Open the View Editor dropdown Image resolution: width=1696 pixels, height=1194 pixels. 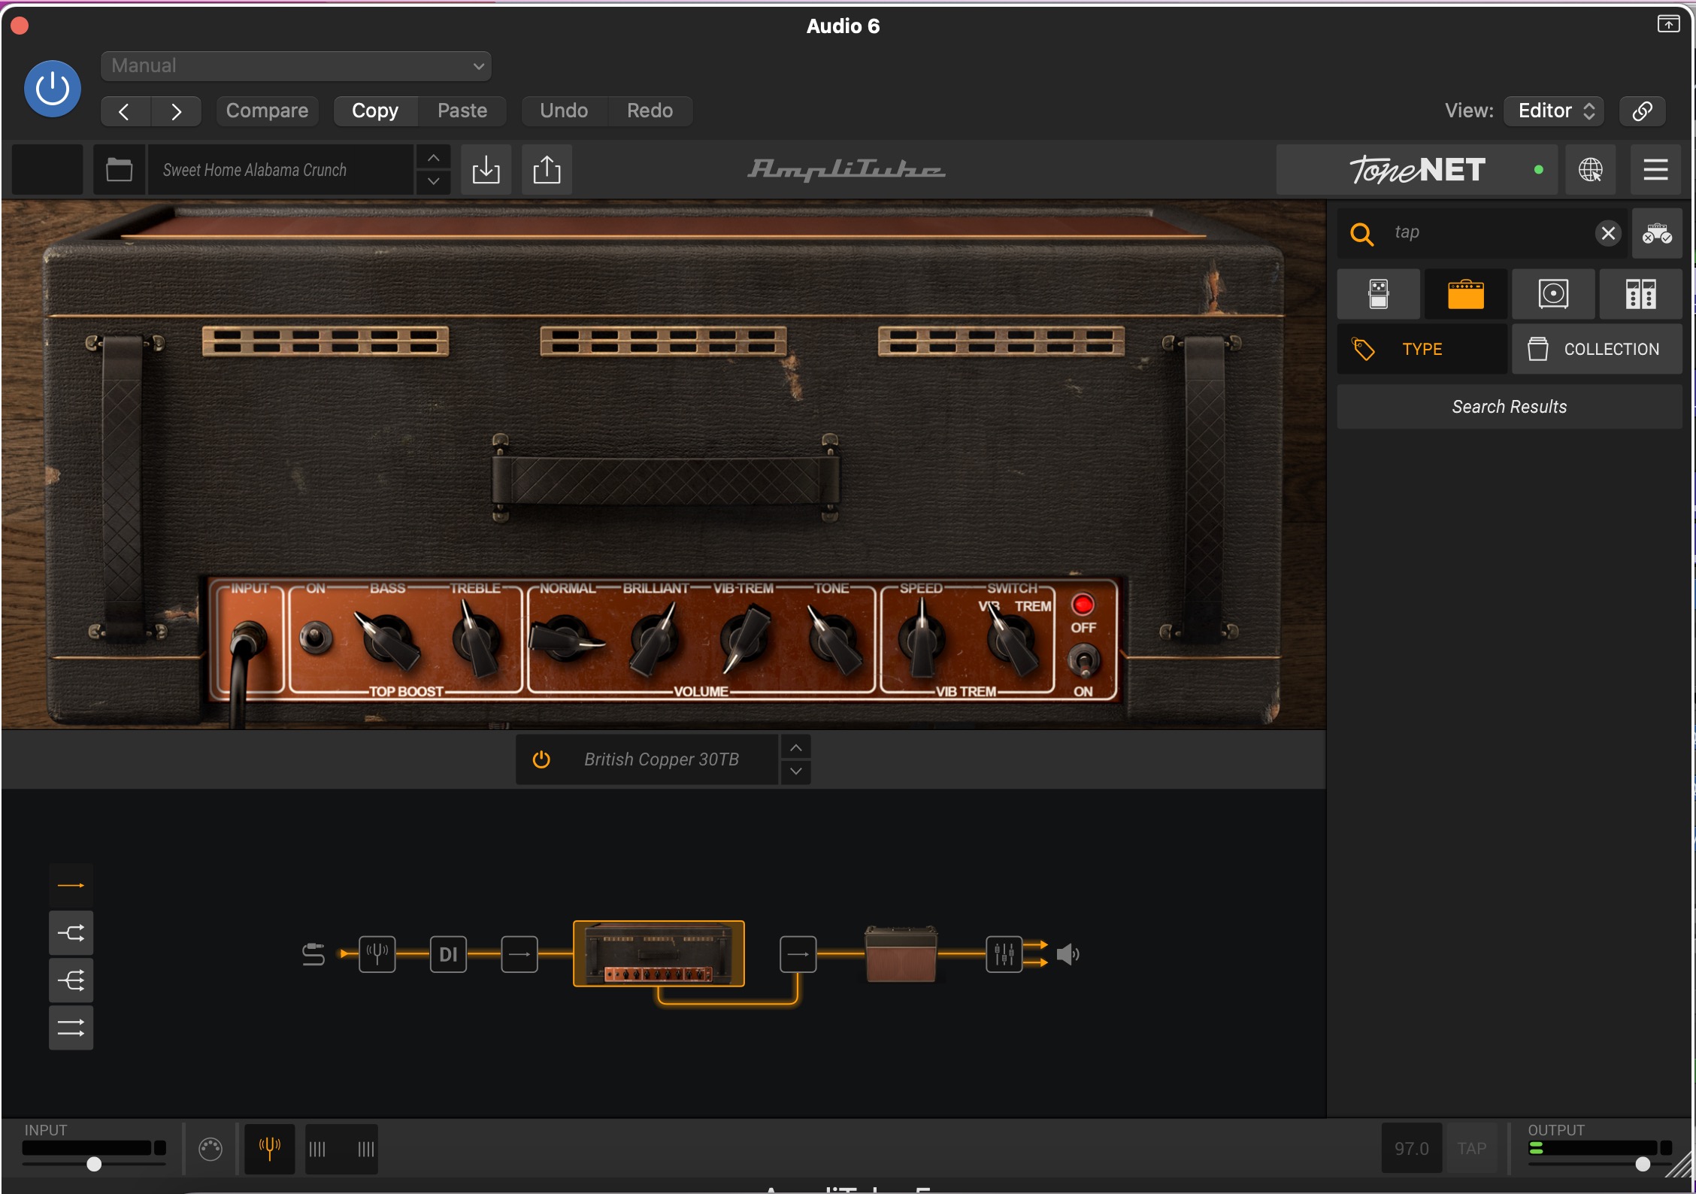pos(1554,111)
